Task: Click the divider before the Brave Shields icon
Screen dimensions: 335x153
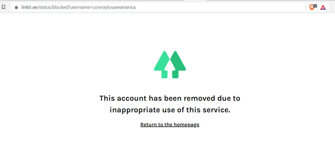Action: [306, 8]
